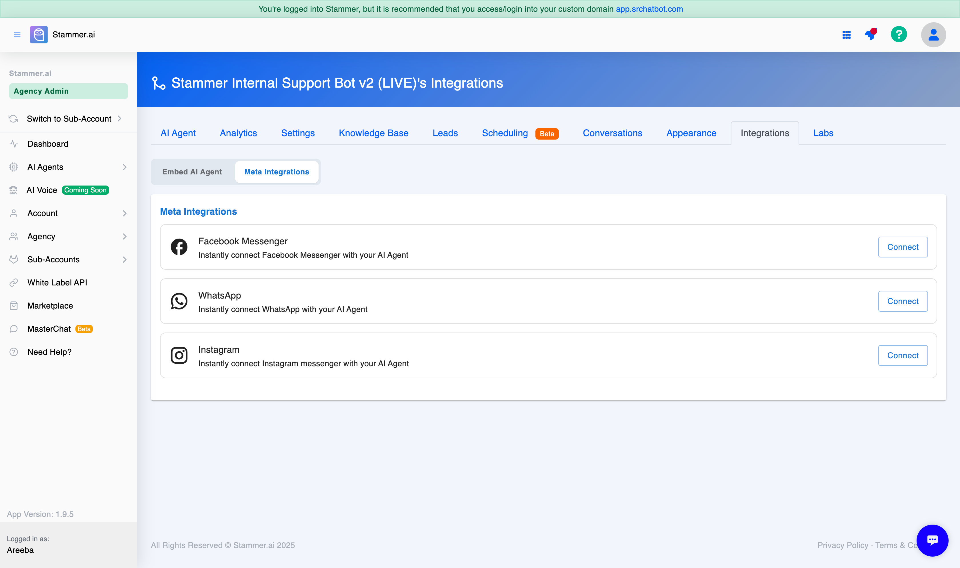This screenshot has width=960, height=568.
Task: Click the Sub-Accounts icon
Action: [14, 259]
